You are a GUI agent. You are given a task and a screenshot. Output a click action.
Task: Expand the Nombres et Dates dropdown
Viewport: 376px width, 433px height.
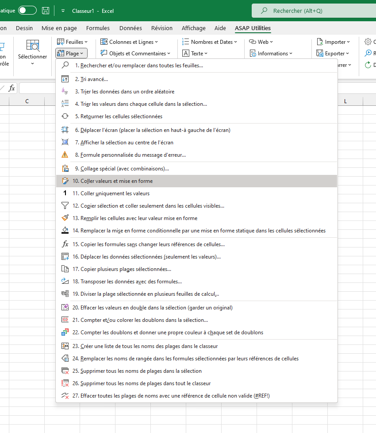tap(209, 42)
